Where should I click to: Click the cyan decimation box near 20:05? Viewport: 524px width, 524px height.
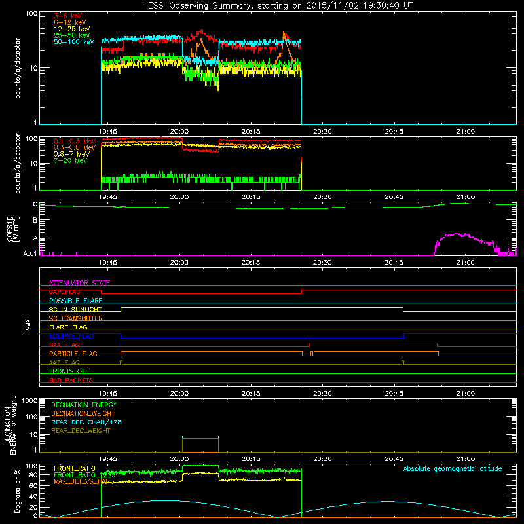tap(200, 436)
